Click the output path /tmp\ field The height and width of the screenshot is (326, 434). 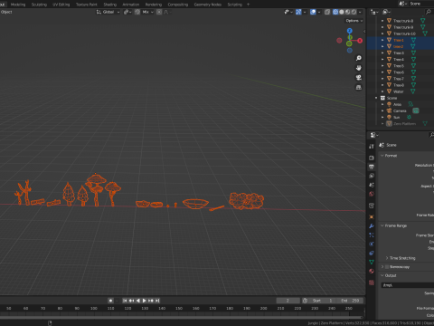coord(408,285)
